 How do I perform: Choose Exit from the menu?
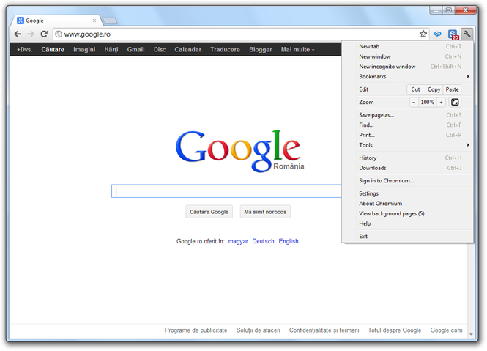click(414, 236)
